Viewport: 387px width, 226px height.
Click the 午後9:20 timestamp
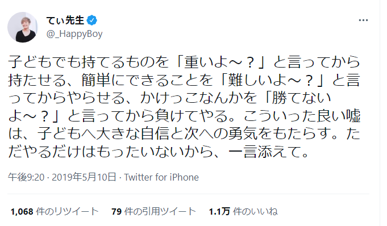[26, 177]
